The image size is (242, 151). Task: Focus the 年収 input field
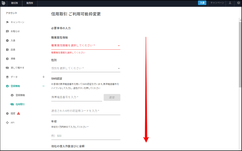[86, 136]
